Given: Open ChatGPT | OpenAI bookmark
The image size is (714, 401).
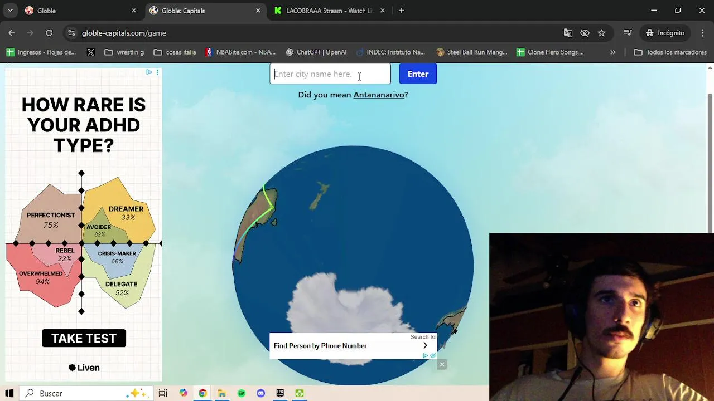Looking at the screenshot, I should (316, 52).
